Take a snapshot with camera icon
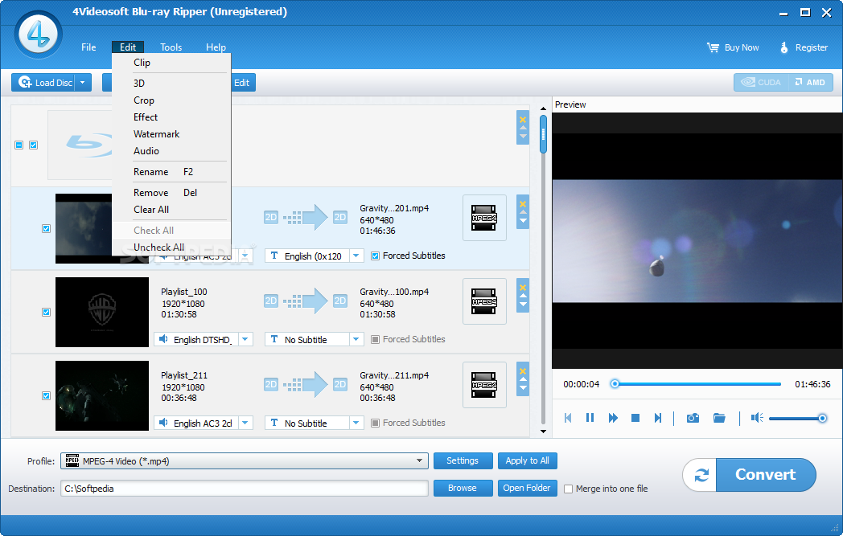Viewport: 843px width, 536px height. tap(693, 418)
